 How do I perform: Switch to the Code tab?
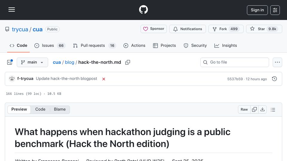18,45
